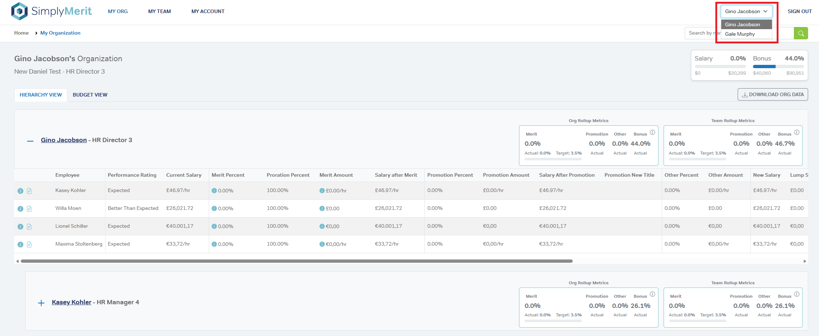
Task: Click info icon beside Lionel Schiller row
Action: [20, 227]
